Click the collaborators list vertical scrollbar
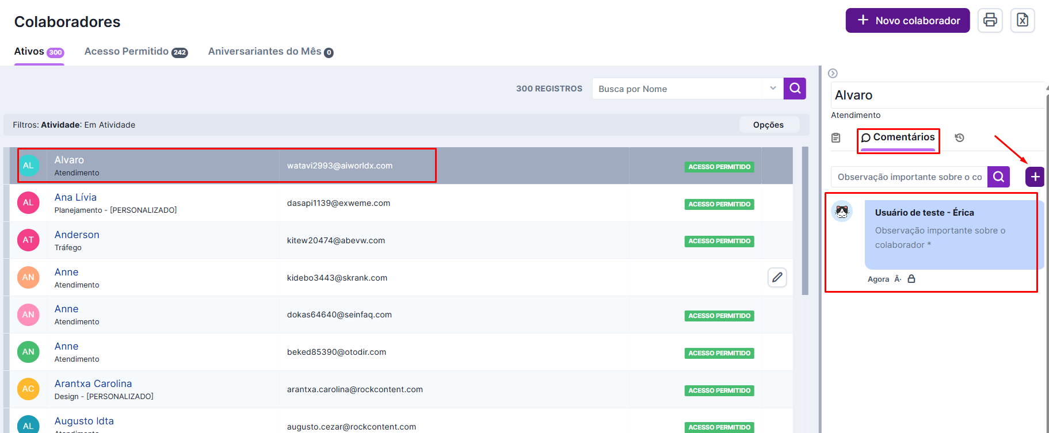This screenshot has height=433, width=1049. 804,221
